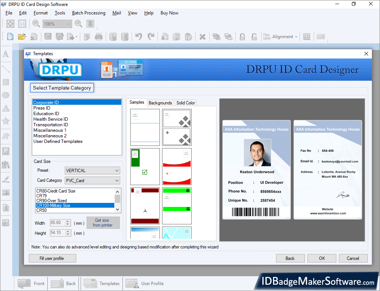Image resolution: width=380 pixels, height=291 pixels.
Task: Click the Delete X icon
Action: (202, 37)
